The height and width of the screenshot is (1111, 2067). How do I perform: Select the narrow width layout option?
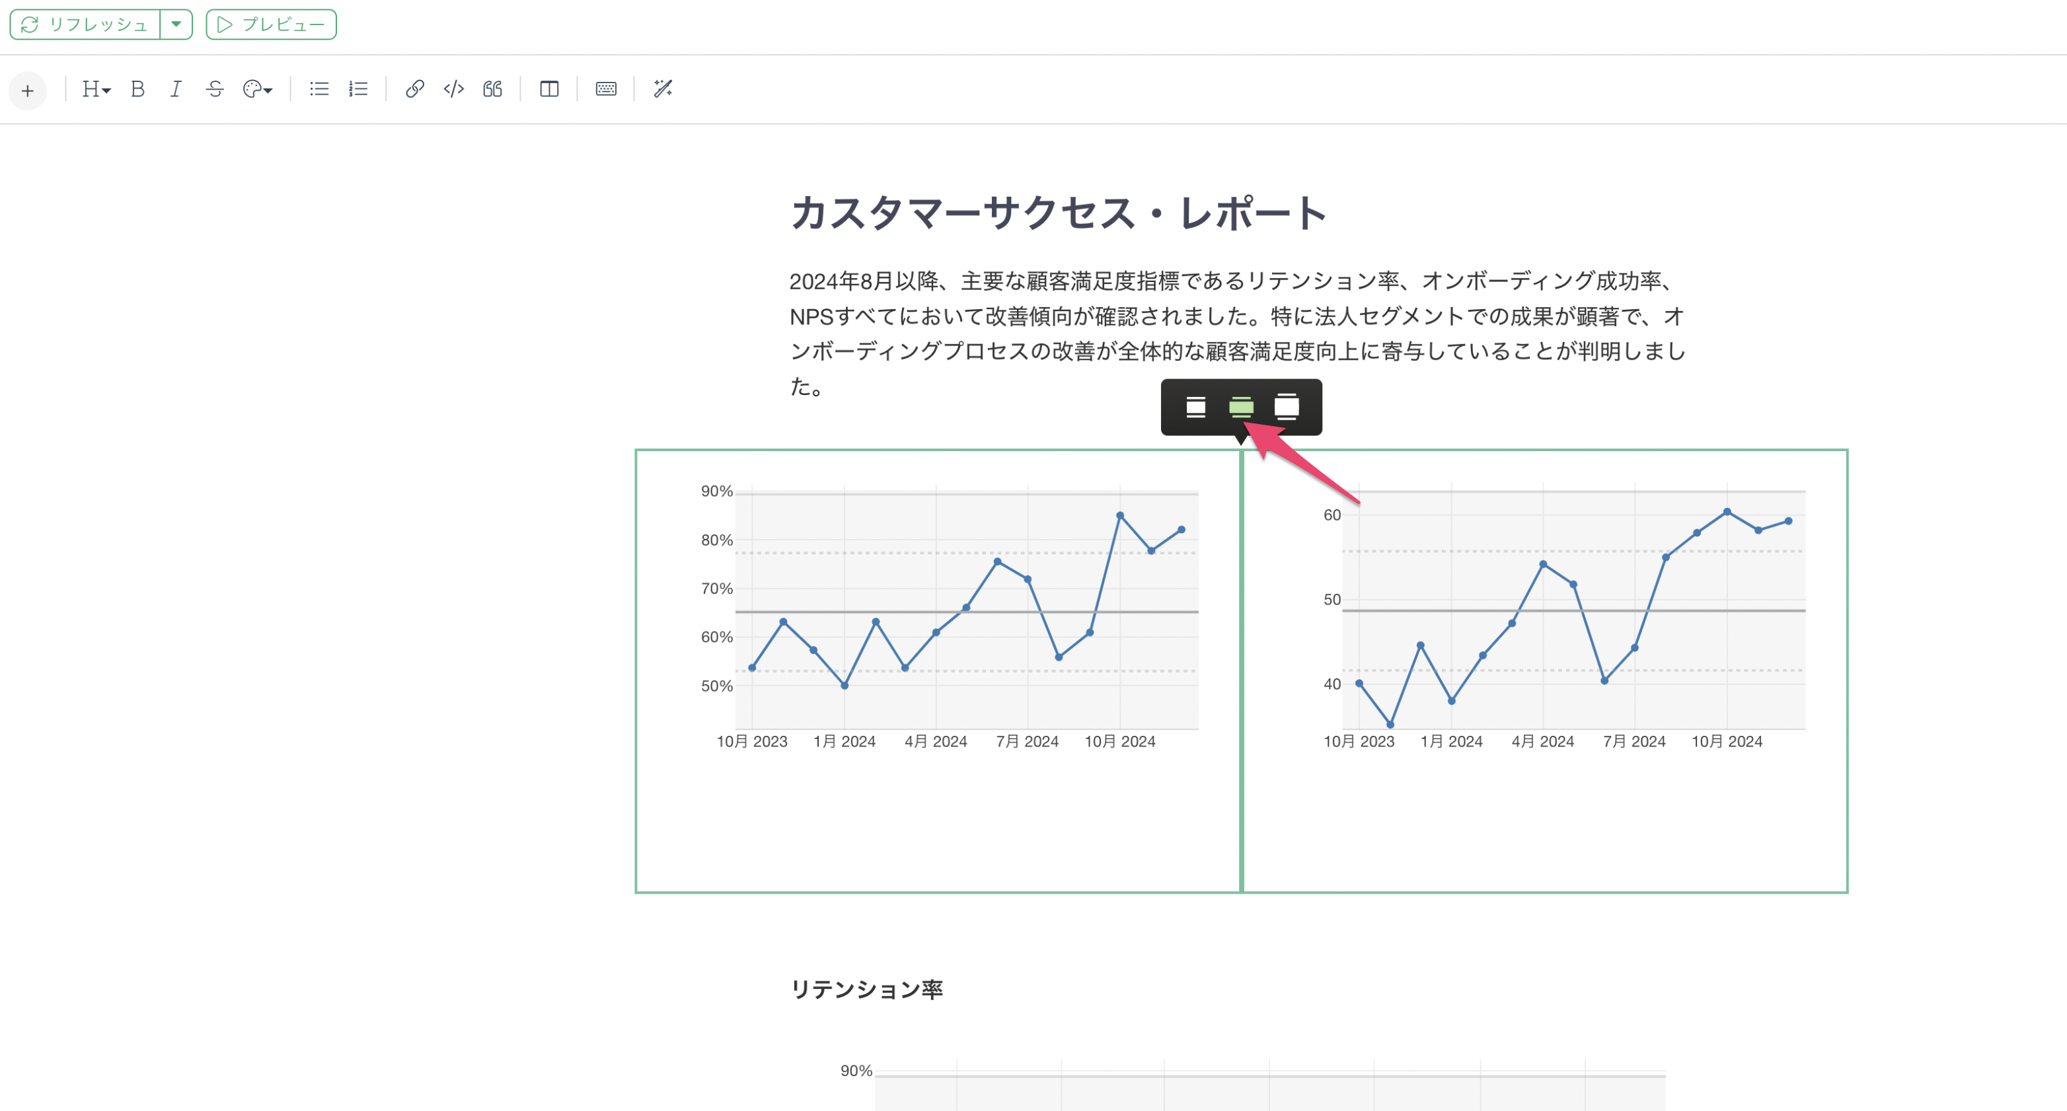coord(1195,408)
